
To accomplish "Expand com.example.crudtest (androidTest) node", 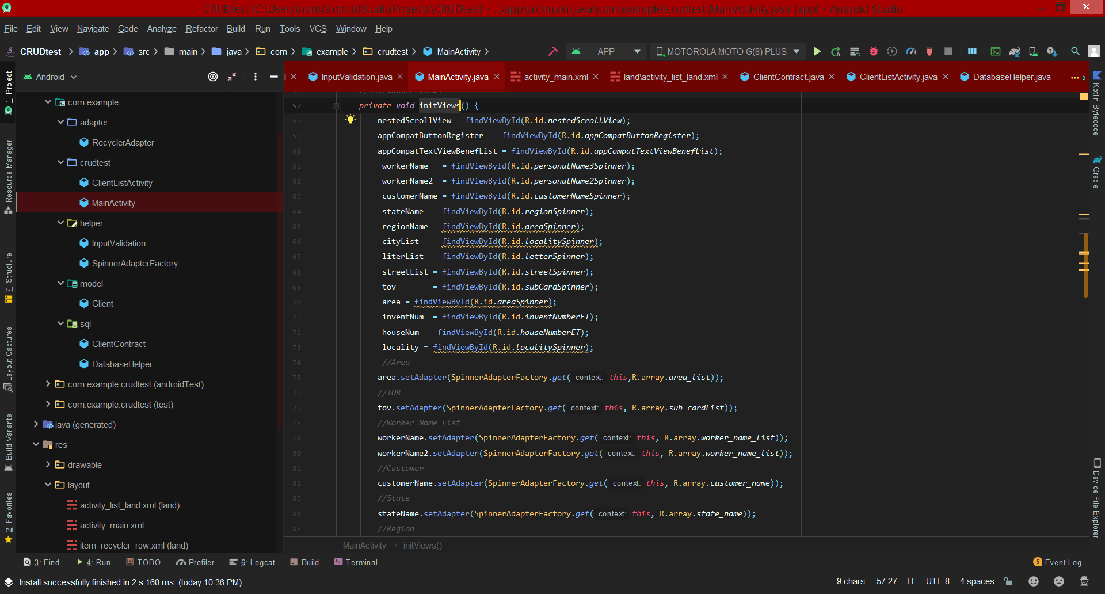I will 48,384.
